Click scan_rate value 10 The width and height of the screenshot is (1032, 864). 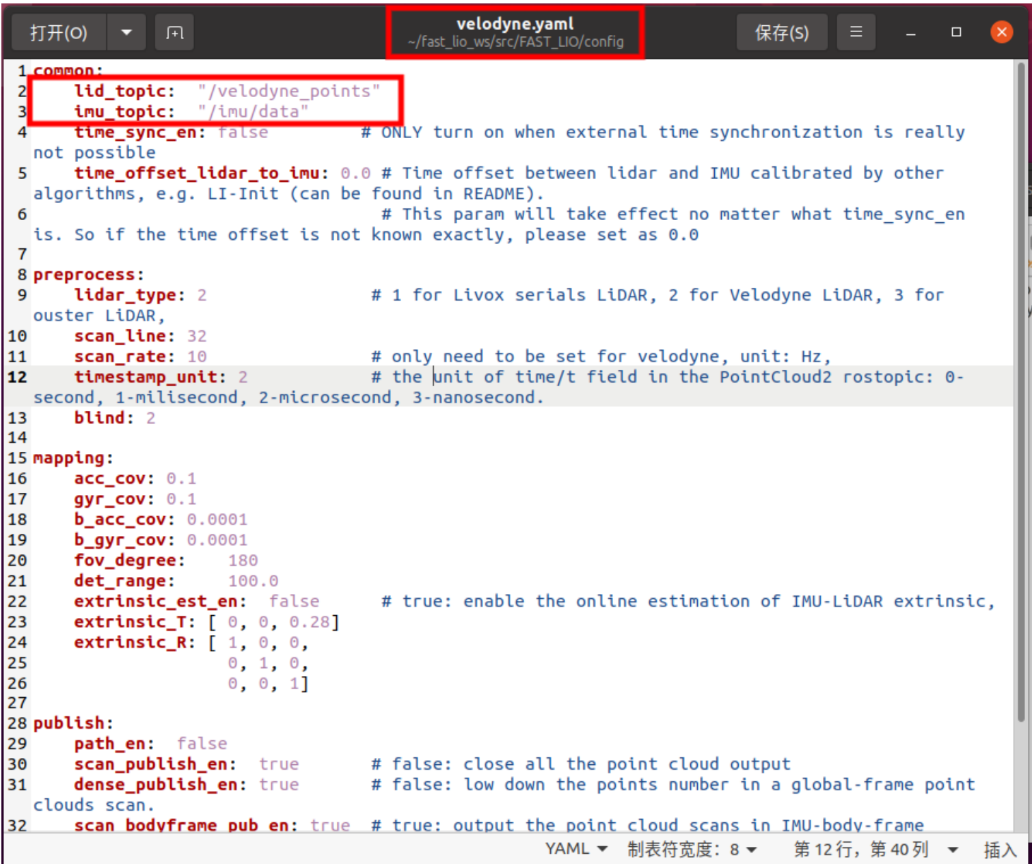(197, 357)
